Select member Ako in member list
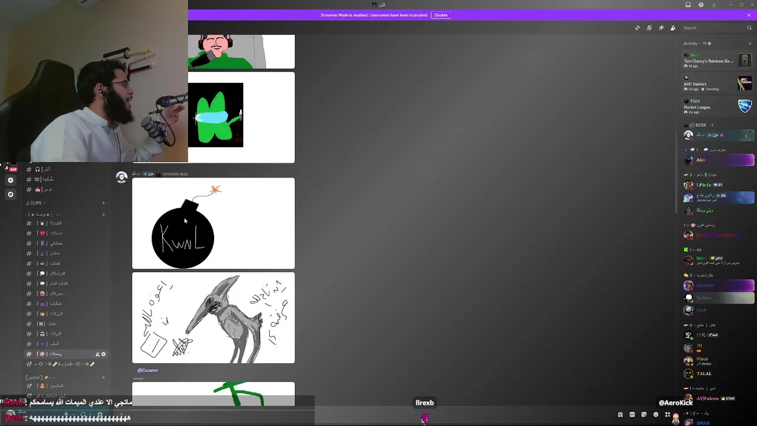This screenshot has height=426, width=757. [719, 160]
